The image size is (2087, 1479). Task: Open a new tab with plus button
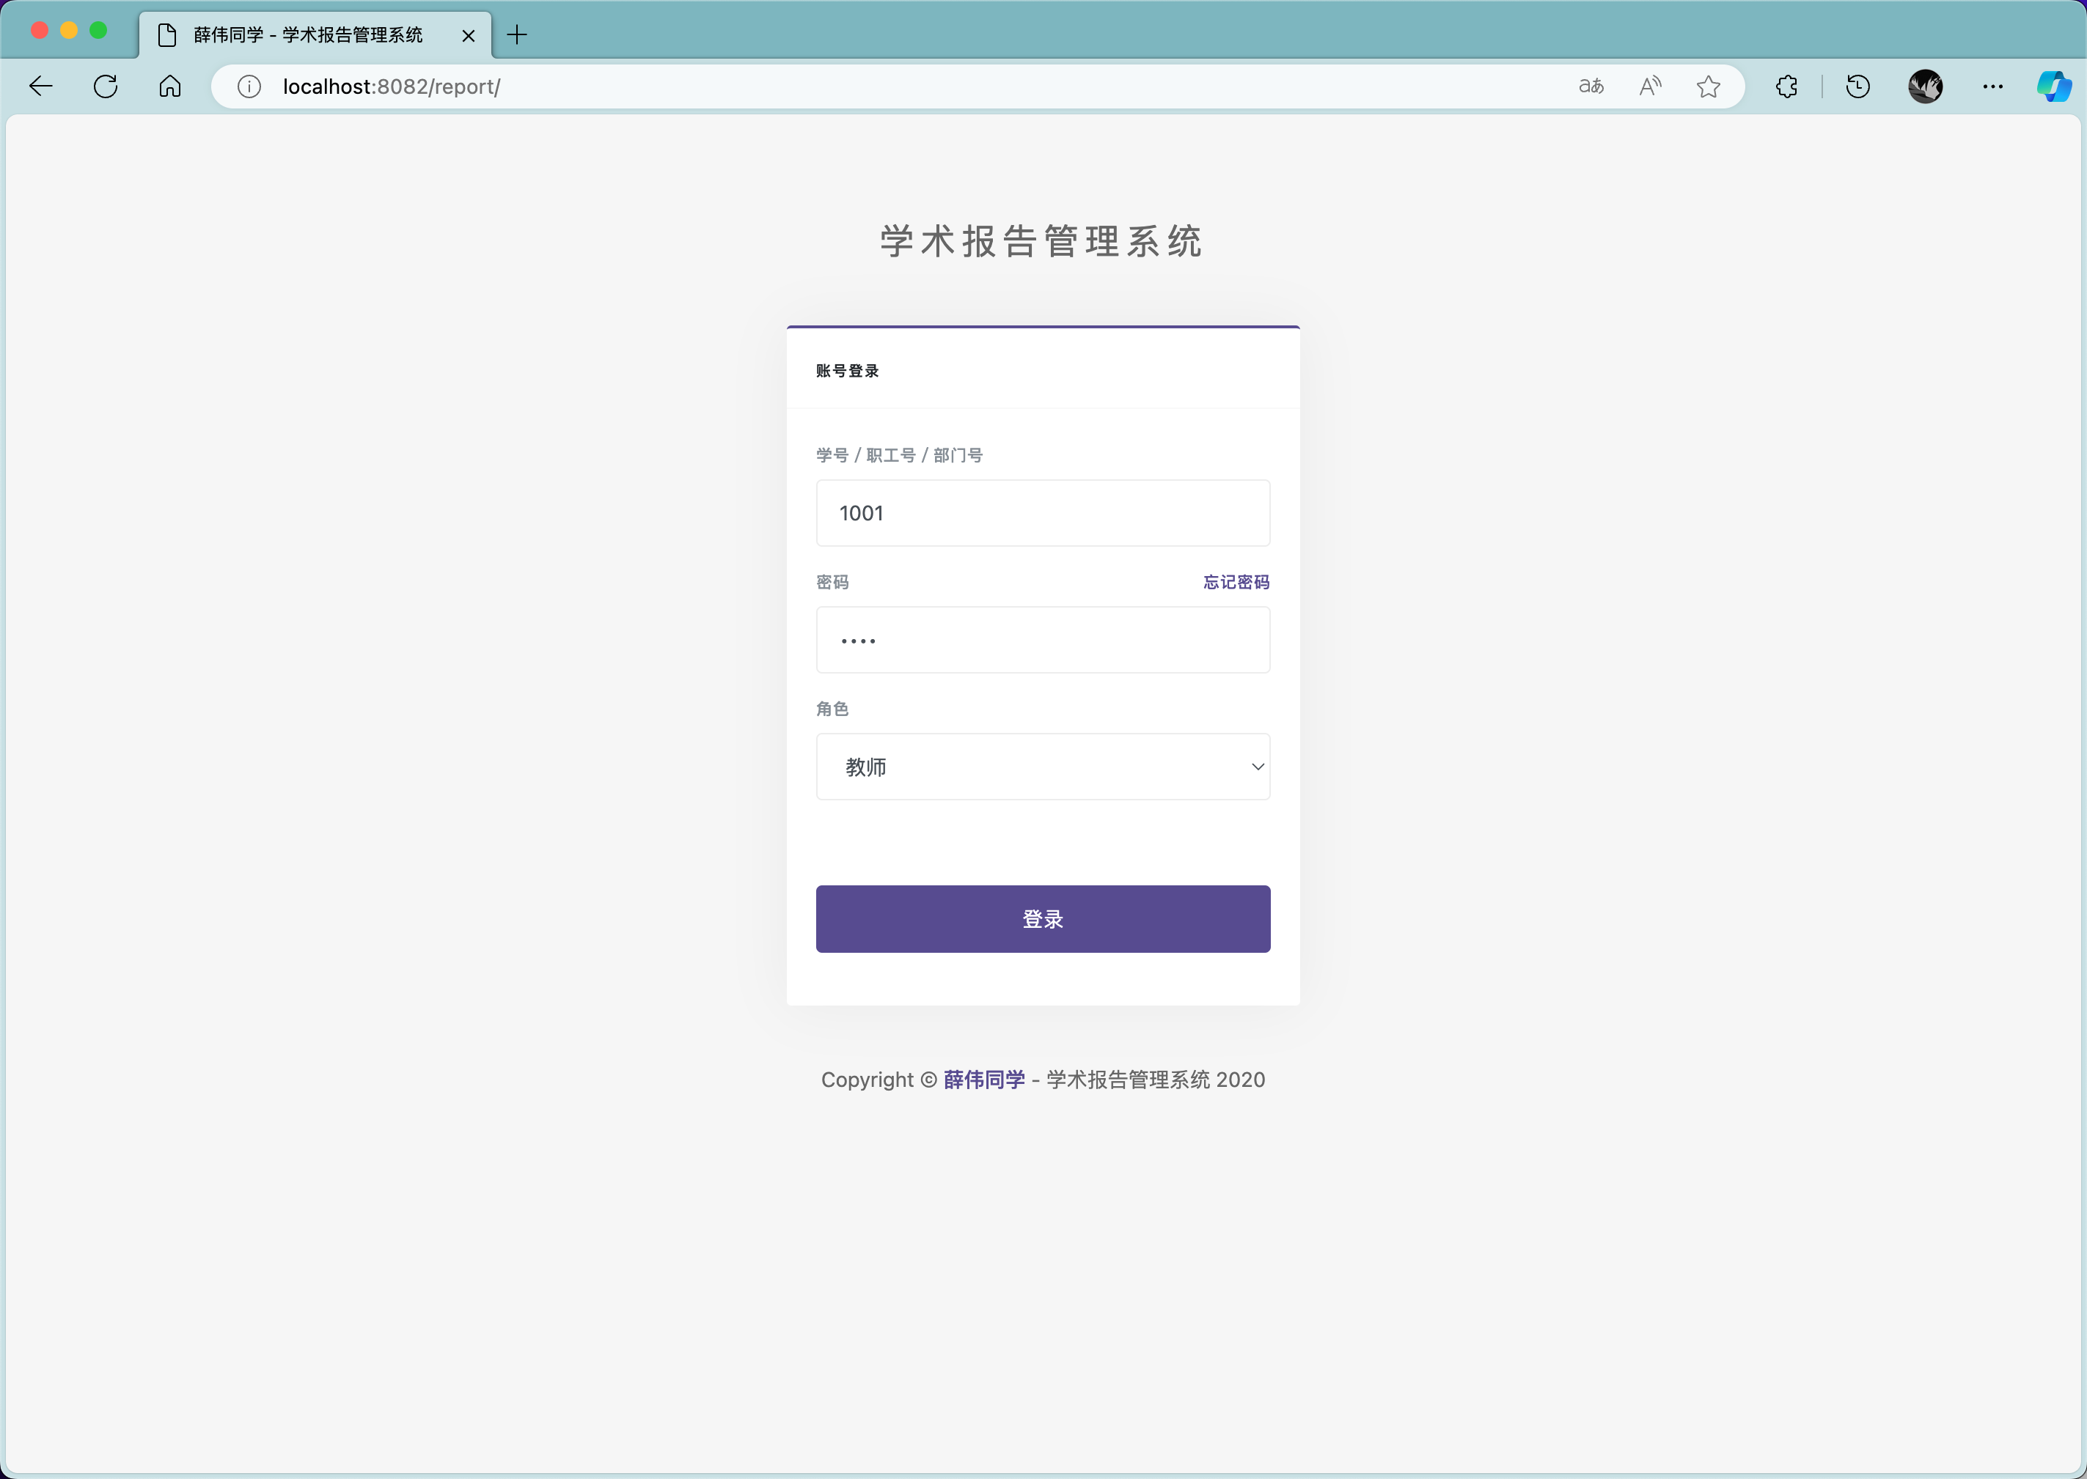[518, 34]
